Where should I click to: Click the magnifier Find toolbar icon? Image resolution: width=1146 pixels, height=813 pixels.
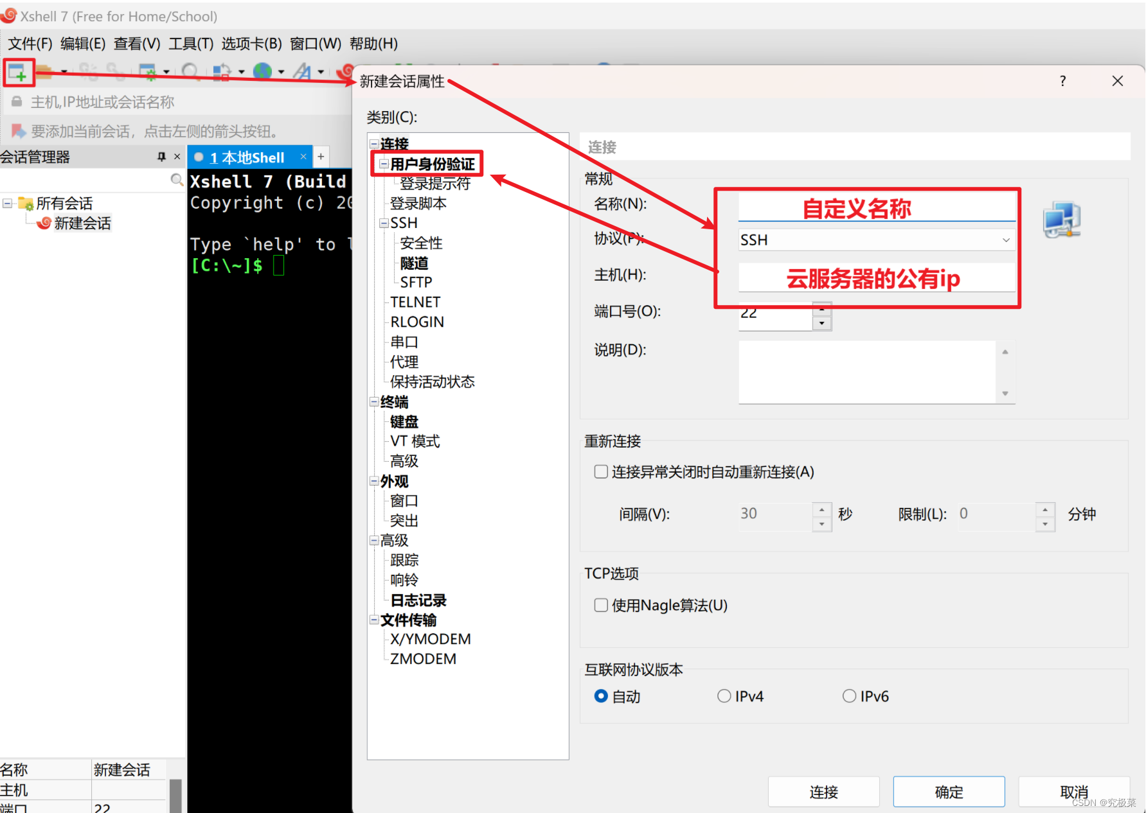(x=190, y=72)
